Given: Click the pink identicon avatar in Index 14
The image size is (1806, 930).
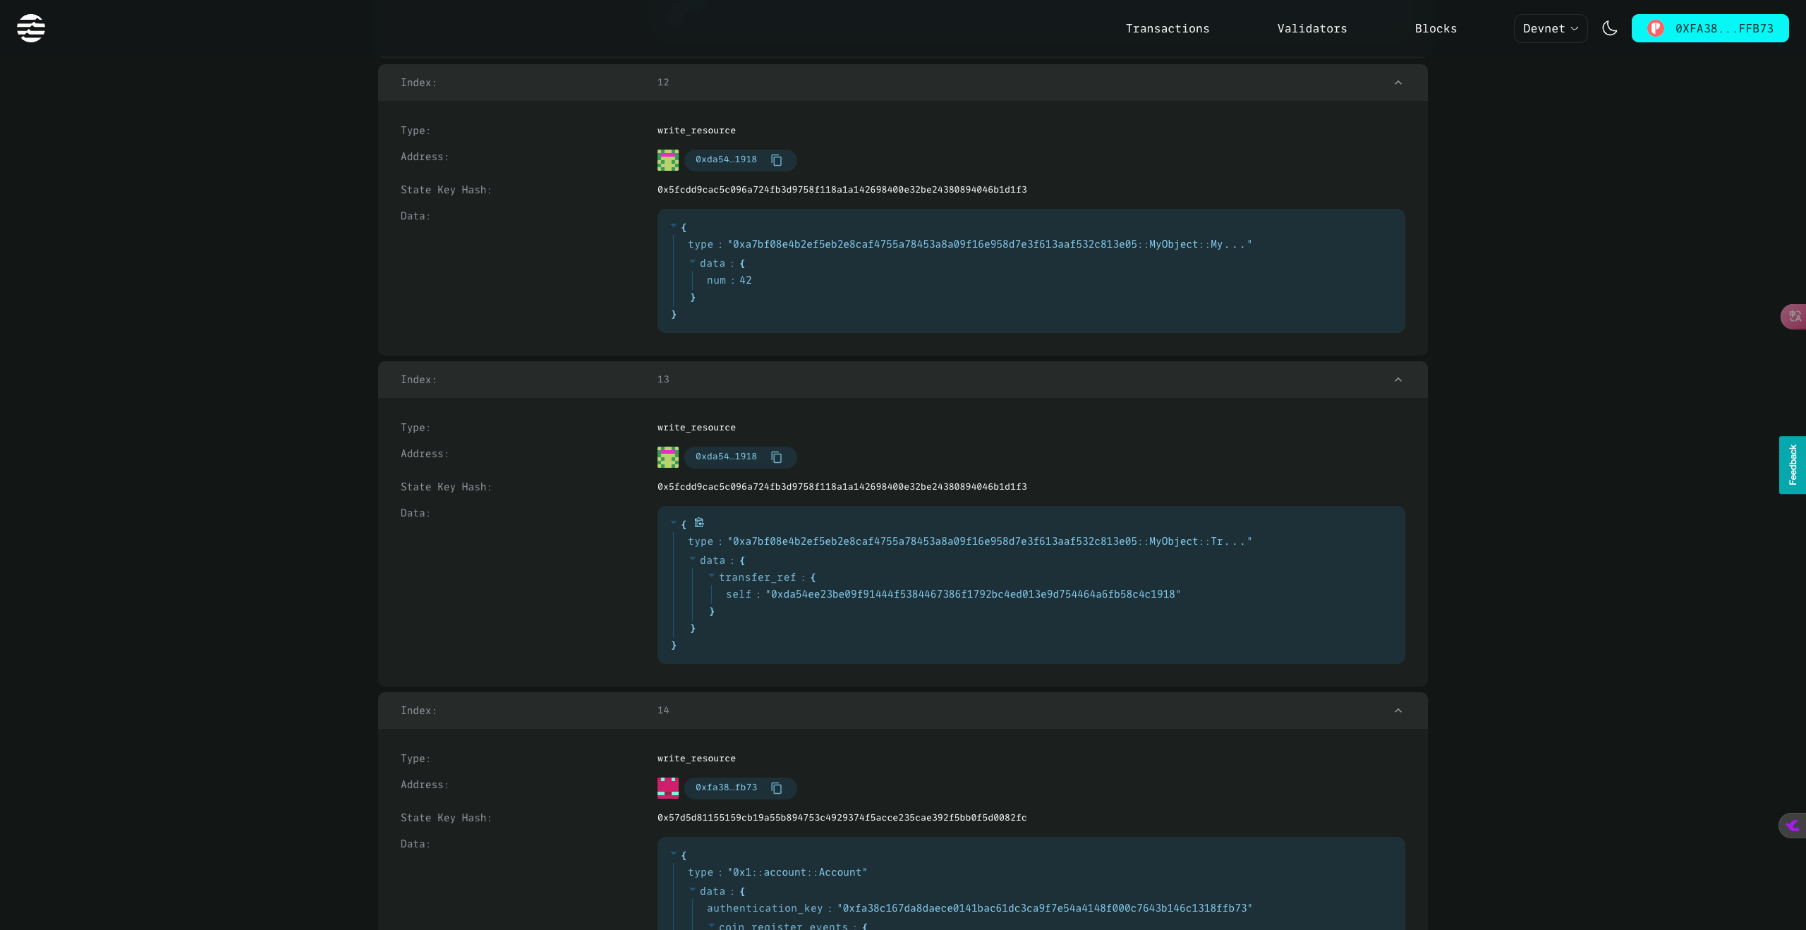Looking at the screenshot, I should (x=668, y=788).
